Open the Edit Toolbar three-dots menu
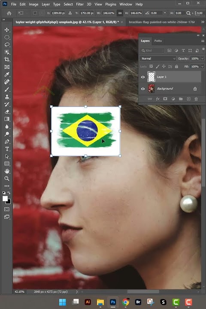 pos(7,186)
